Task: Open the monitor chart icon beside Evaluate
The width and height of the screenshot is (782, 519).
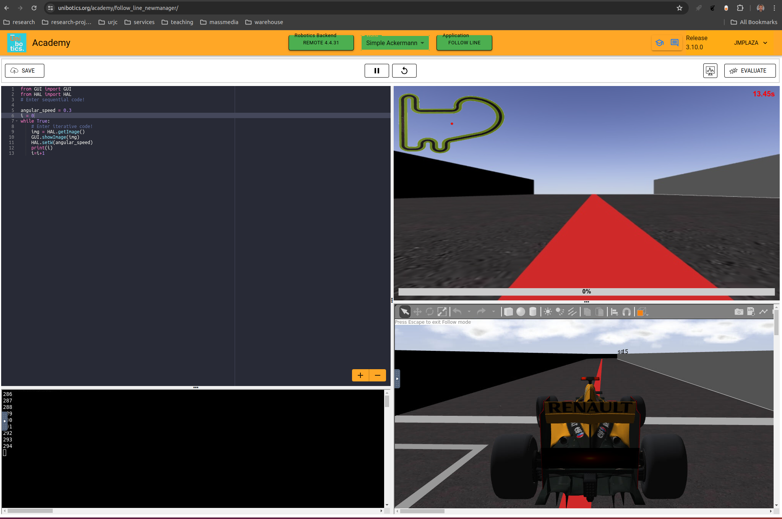Action: pyautogui.click(x=710, y=71)
